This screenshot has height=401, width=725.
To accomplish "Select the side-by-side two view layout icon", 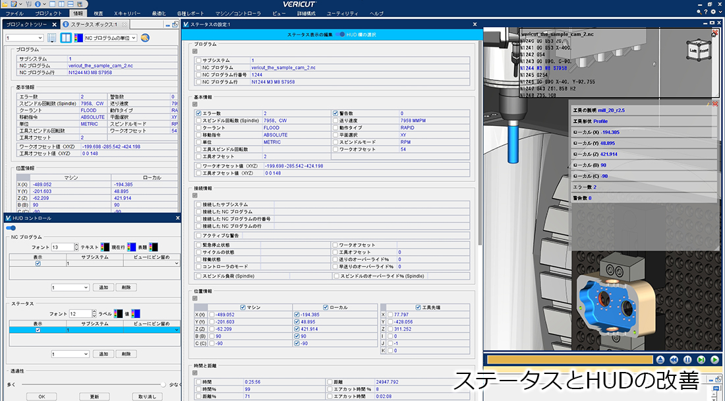I will [61, 4].
